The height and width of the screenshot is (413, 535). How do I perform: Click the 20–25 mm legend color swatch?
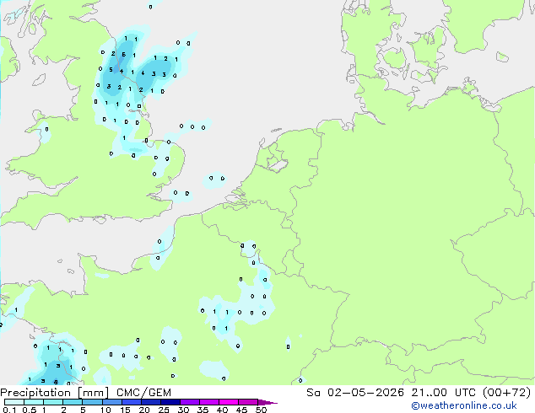(150, 402)
